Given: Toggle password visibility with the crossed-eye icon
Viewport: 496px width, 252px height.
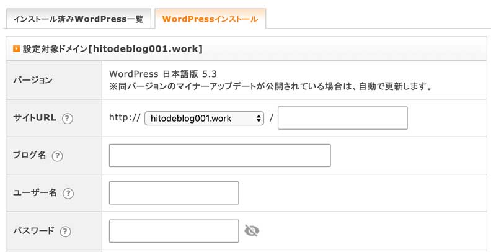Looking at the screenshot, I should pyautogui.click(x=252, y=231).
